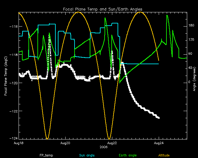Click the Focal Plane Temp (degC) axis label
The height and width of the screenshot is (158, 198).
(6, 76)
